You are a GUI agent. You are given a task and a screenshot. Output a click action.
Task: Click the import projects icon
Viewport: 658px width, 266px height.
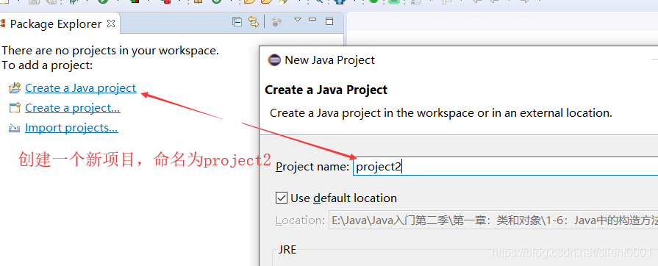pyautogui.click(x=15, y=128)
